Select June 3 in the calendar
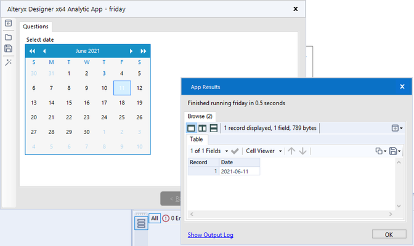 [104, 74]
